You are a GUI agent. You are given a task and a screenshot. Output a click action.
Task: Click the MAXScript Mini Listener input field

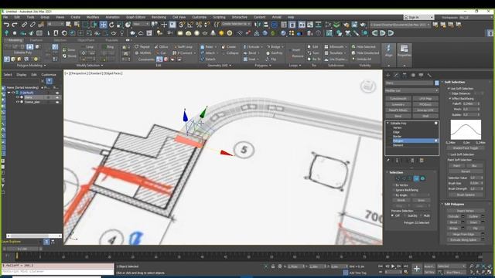point(58,271)
